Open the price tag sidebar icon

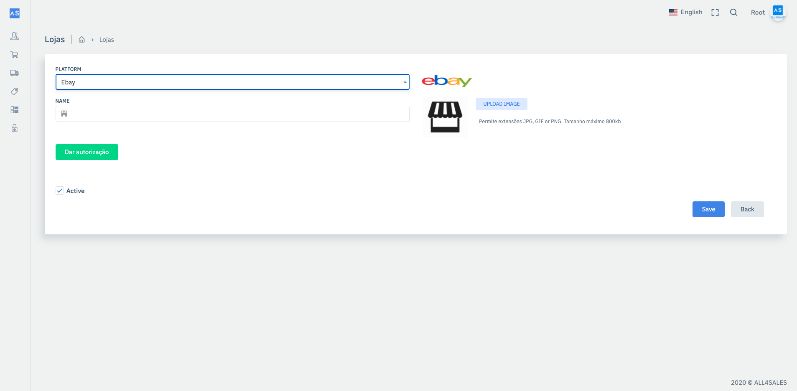(15, 91)
